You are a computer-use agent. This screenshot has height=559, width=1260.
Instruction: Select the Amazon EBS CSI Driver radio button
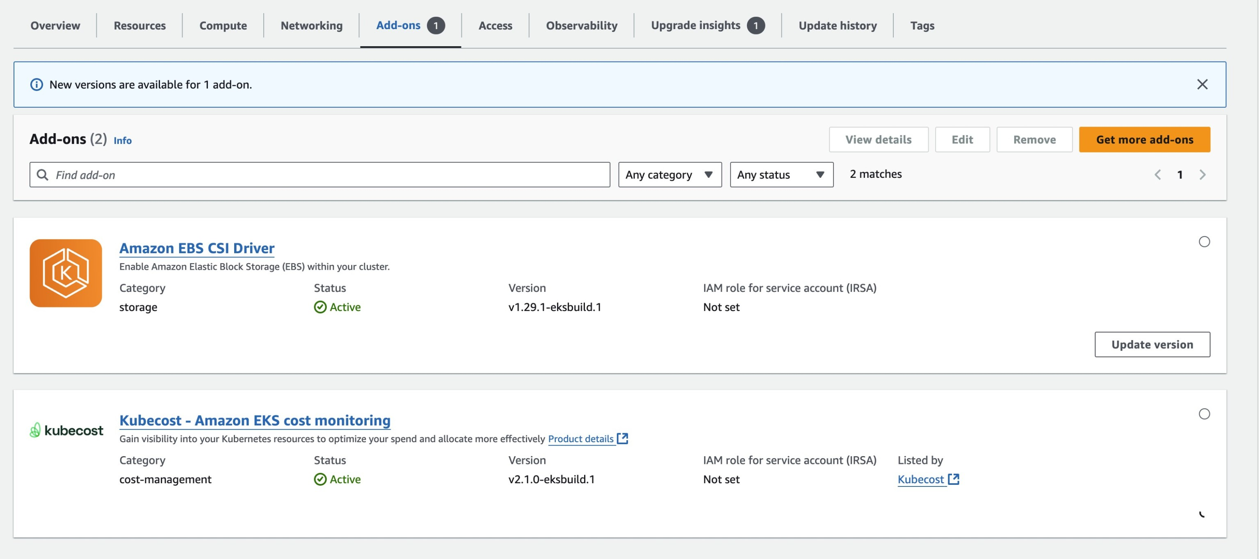coord(1203,241)
